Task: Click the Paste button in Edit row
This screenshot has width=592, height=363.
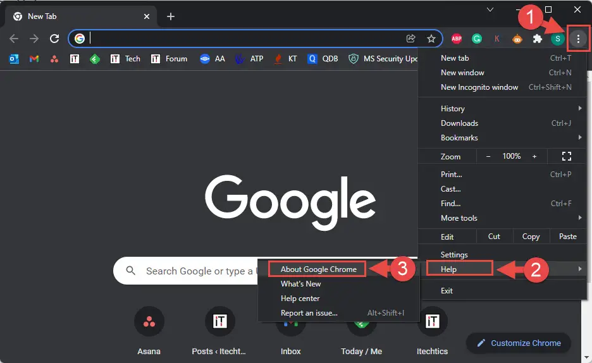Action: pos(567,237)
